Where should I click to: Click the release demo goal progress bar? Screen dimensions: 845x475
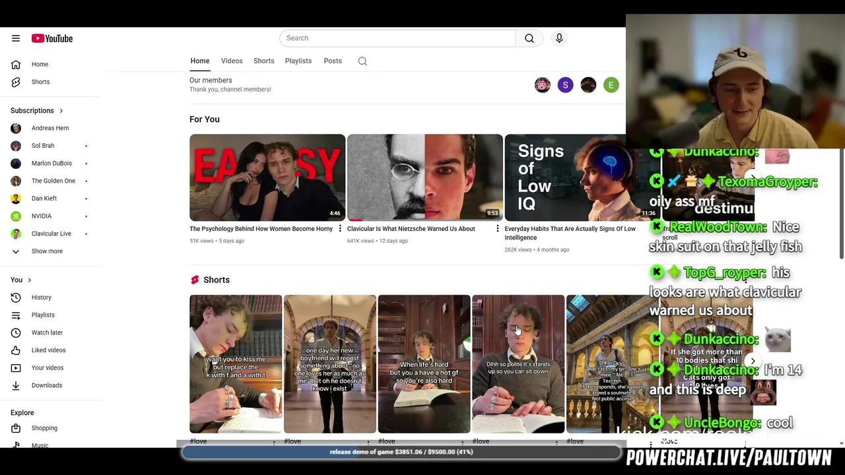coord(401,452)
